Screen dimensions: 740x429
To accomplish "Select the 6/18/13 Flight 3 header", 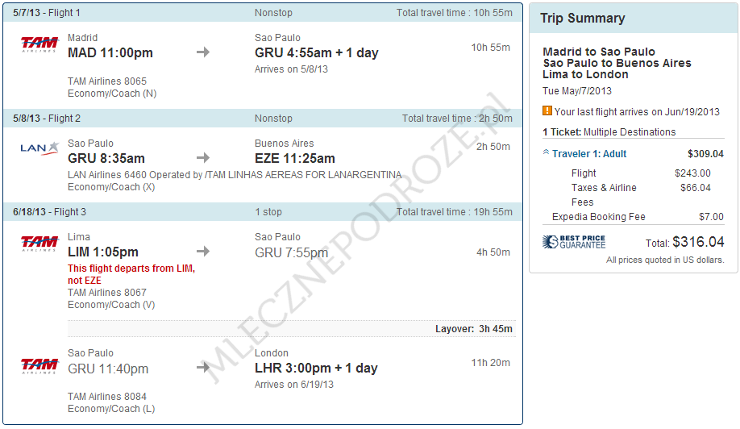I will pyautogui.click(x=50, y=212).
